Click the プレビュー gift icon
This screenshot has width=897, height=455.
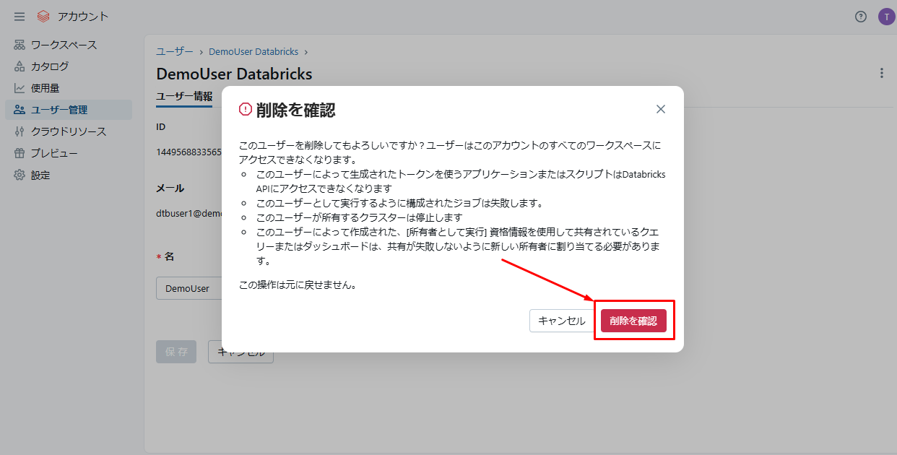(x=19, y=153)
